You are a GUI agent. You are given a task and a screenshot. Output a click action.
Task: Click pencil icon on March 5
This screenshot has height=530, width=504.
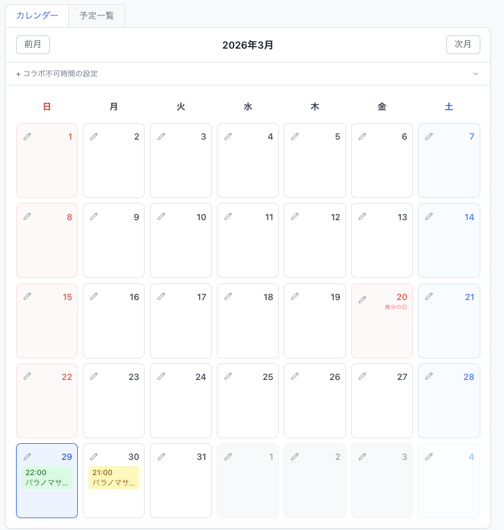point(295,137)
